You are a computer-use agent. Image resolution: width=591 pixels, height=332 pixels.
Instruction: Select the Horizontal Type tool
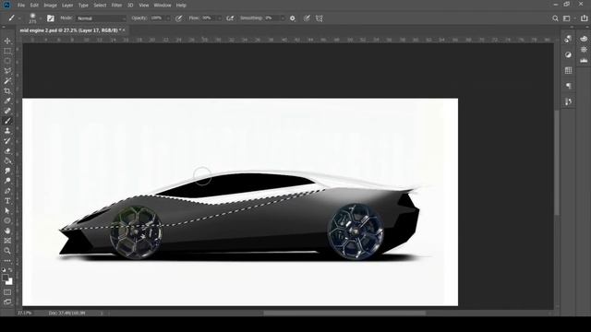[7, 201]
